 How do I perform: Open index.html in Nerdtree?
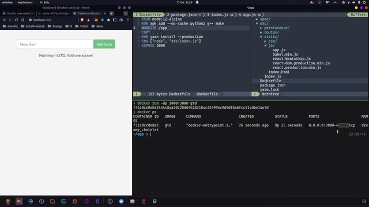click(x=279, y=72)
